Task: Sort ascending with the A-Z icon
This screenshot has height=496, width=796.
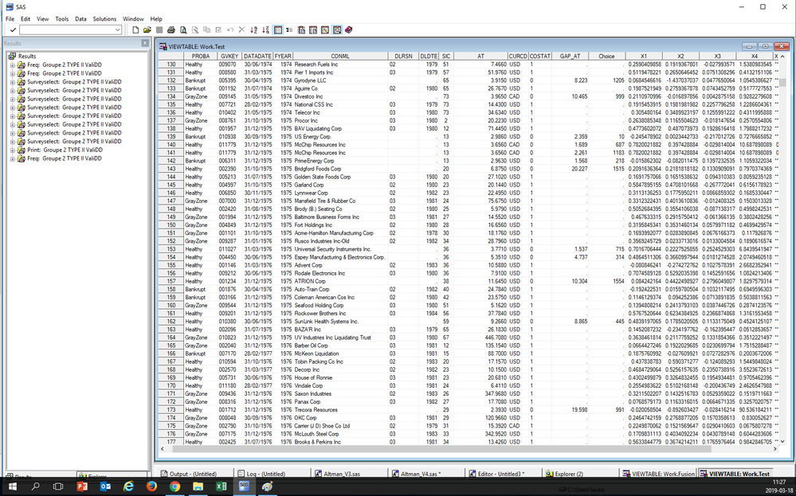Action: pyautogui.click(x=254, y=30)
